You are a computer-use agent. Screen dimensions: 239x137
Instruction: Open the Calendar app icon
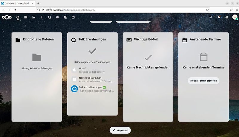tap(73, 17)
